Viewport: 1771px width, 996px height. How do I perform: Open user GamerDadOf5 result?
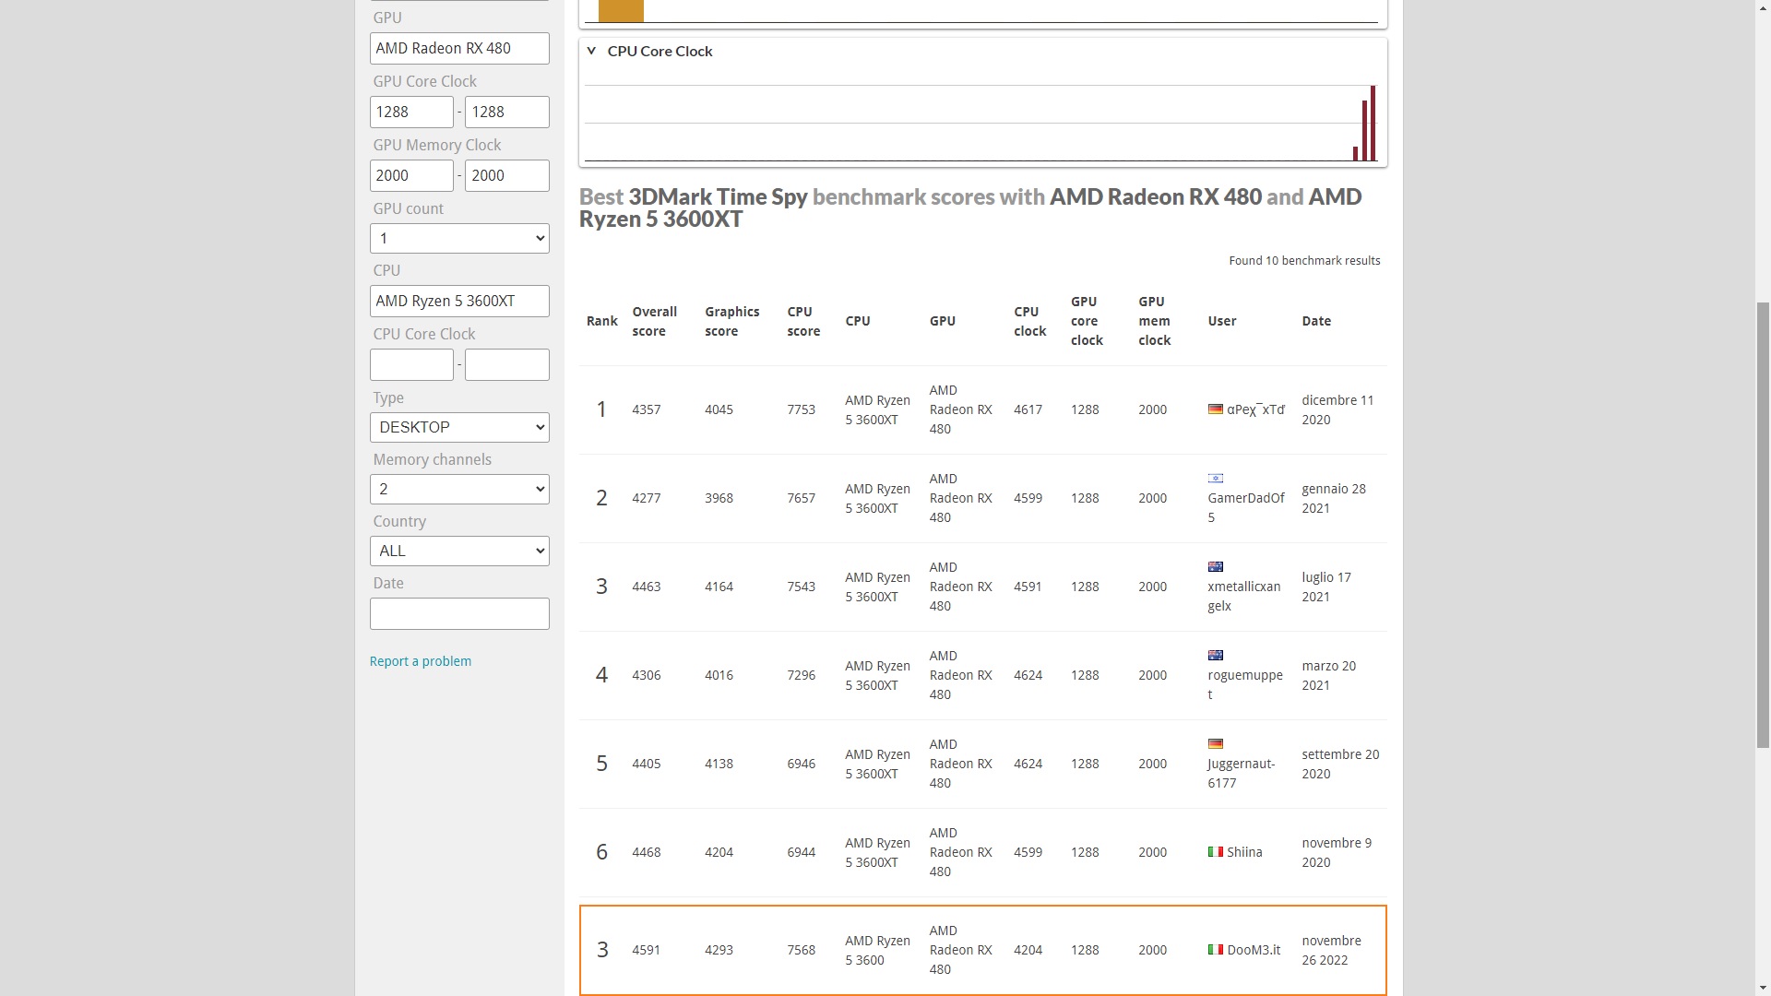[x=1245, y=499]
